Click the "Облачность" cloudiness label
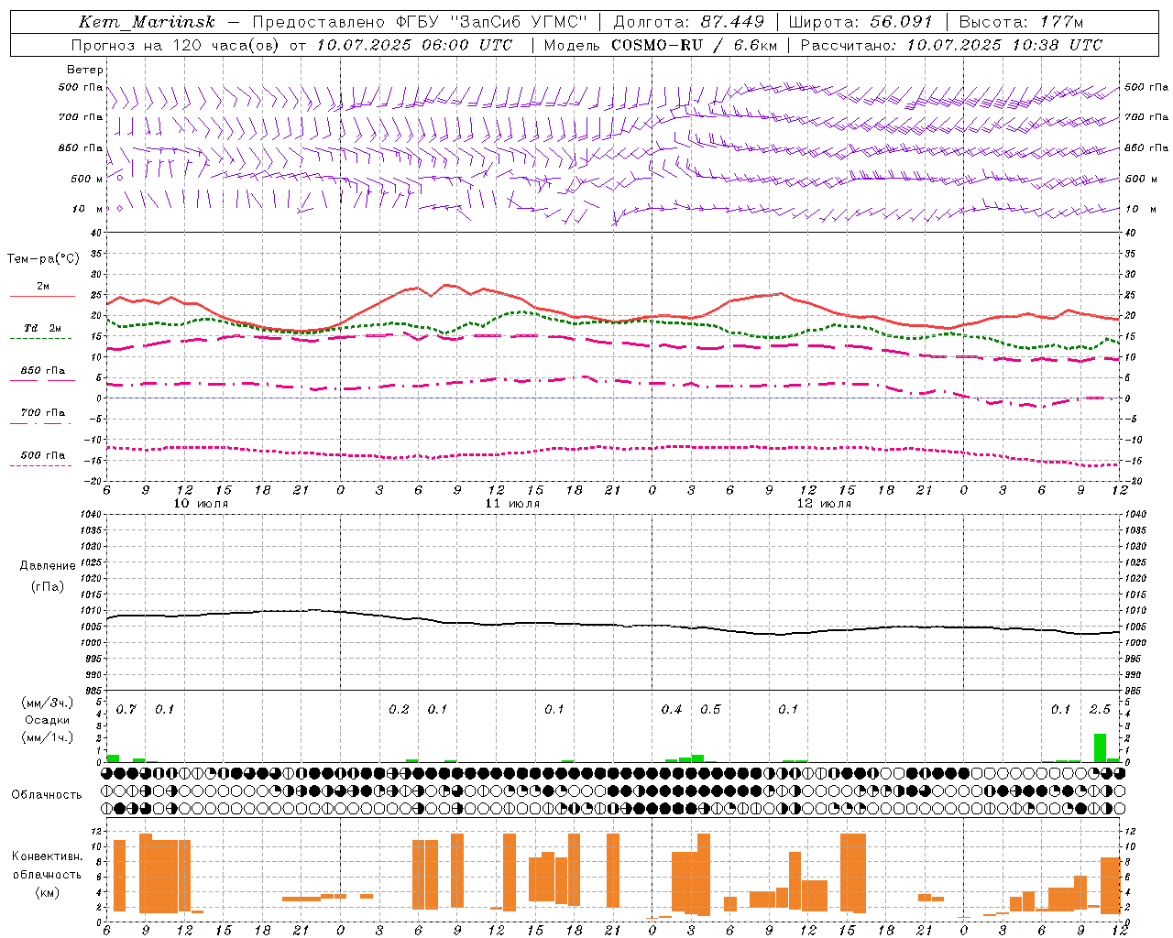The width and height of the screenshot is (1173, 938). (47, 795)
